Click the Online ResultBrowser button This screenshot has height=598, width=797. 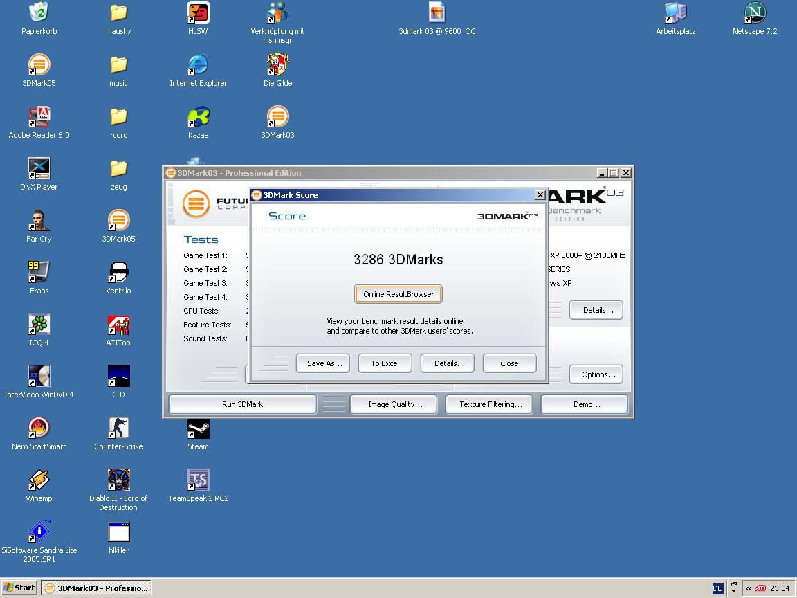pos(398,294)
